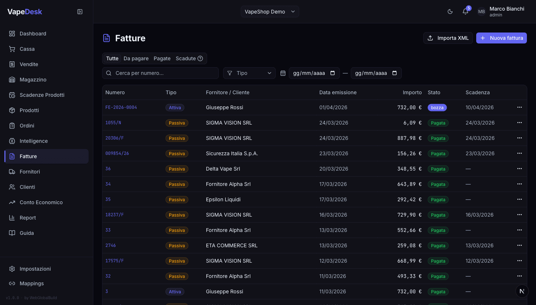Open invoice link 20306/F
Image resolution: width=536 pixels, height=305 pixels.
pyautogui.click(x=114, y=138)
